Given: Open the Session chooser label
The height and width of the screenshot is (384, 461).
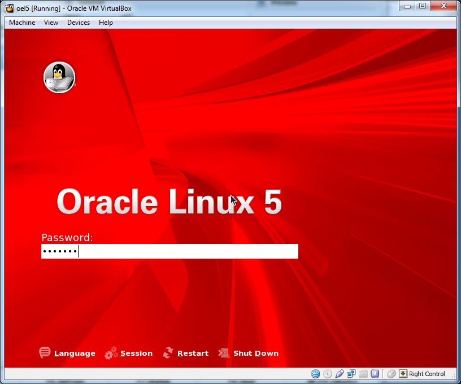Looking at the screenshot, I should [x=136, y=353].
